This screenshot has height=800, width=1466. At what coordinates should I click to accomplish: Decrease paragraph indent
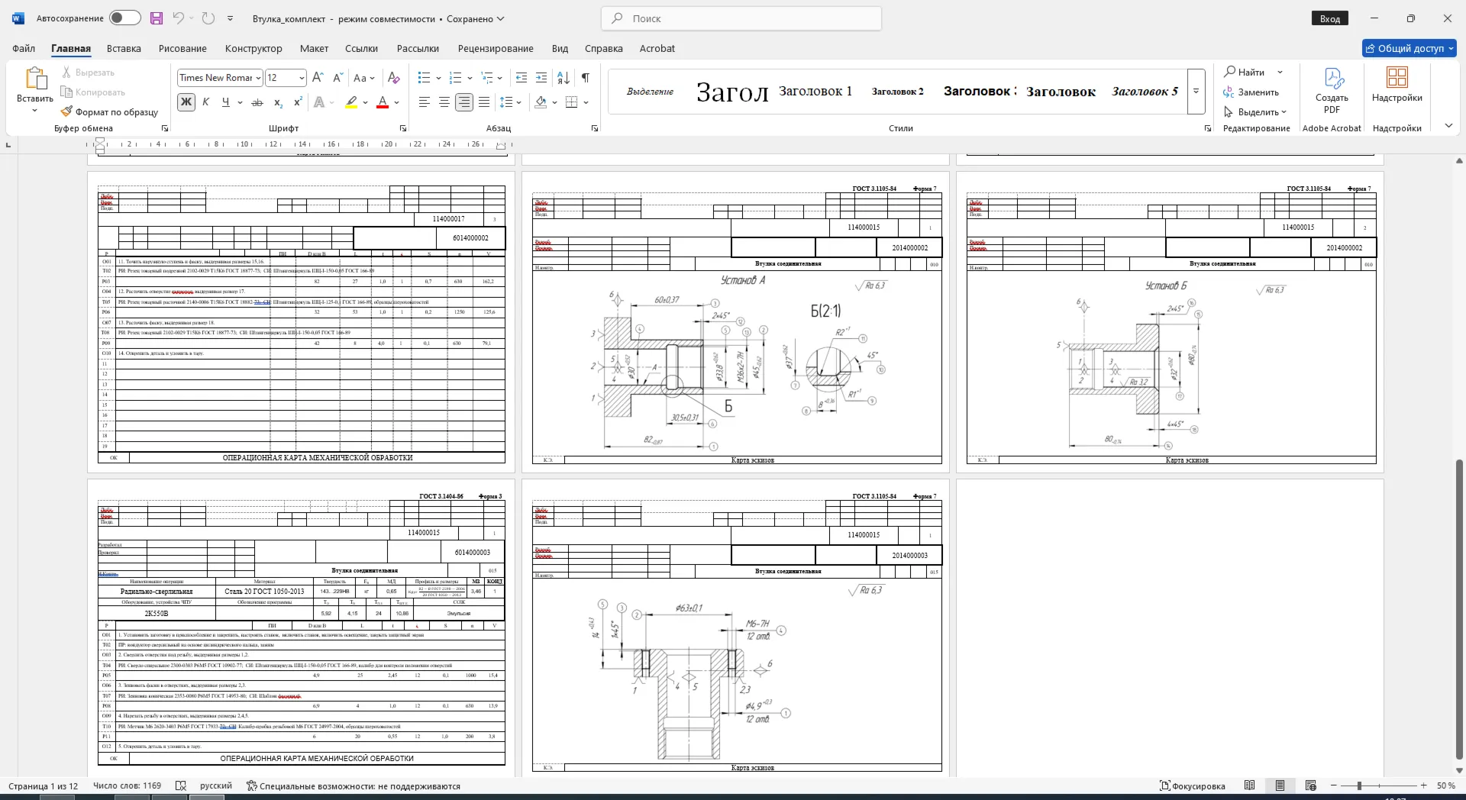521,78
